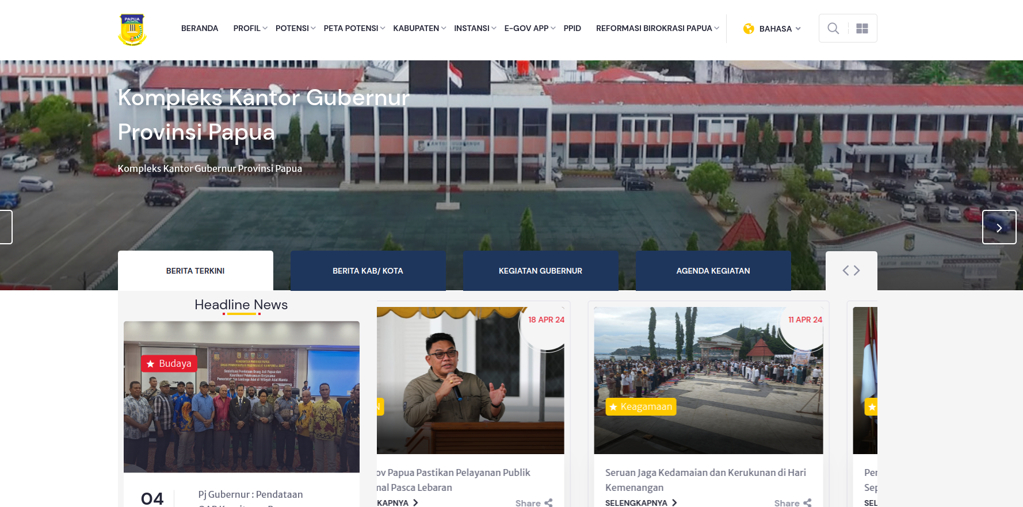This screenshot has height=507, width=1023.
Task: Go to next hero slide arrow
Action: 999,227
